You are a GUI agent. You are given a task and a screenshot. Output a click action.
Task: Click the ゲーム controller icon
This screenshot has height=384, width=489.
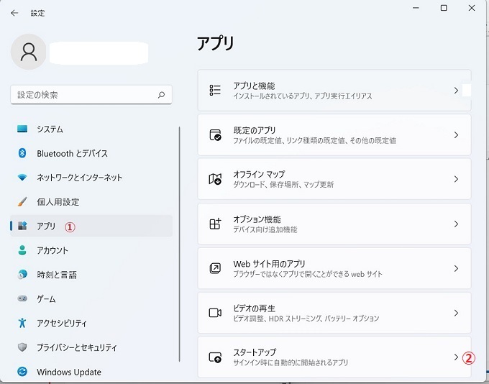point(22,298)
